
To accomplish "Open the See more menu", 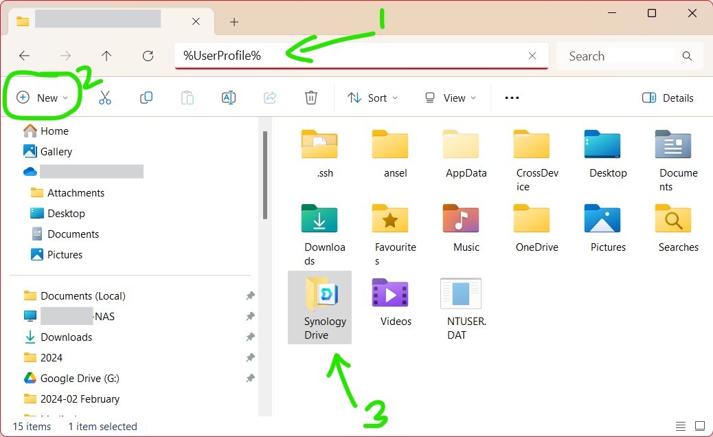I will tap(511, 98).
